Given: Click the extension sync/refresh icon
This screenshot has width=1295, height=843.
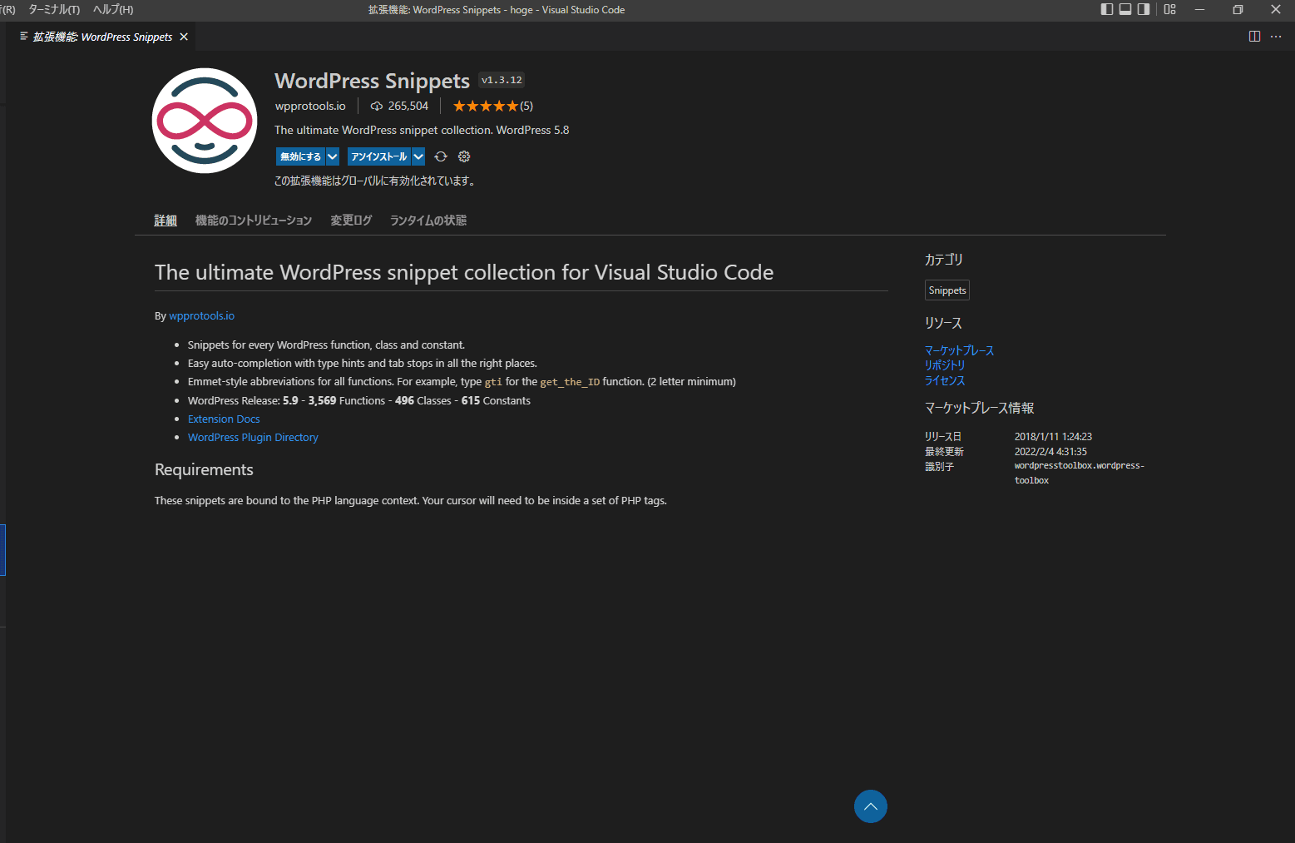Looking at the screenshot, I should pos(441,156).
